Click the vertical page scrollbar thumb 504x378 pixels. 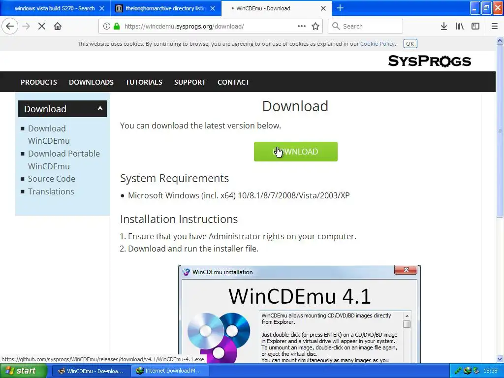click(500, 131)
